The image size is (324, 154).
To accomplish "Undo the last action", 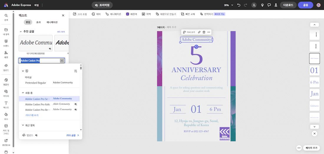I will (x=239, y=5).
